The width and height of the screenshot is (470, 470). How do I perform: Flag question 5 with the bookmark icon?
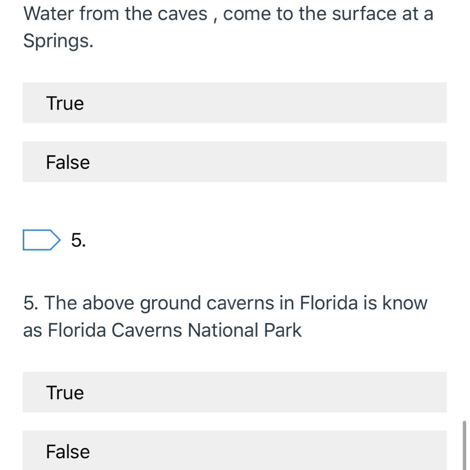42,240
